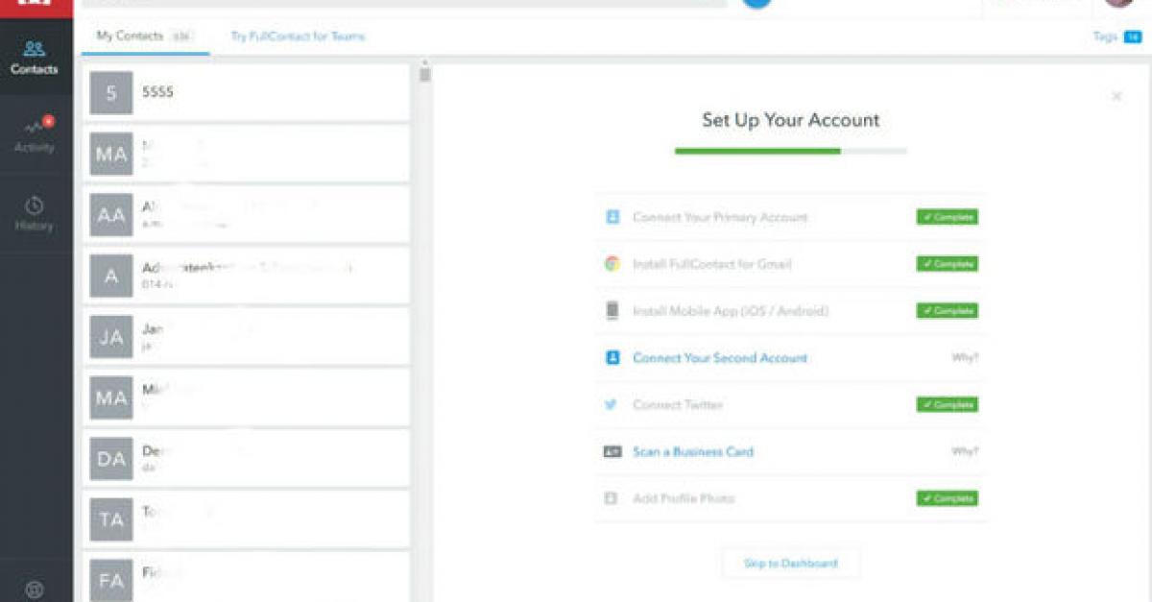Viewport: 1152px width, 602px height.
Task: Open Try FullContact for Teams tab
Action: click(x=298, y=36)
